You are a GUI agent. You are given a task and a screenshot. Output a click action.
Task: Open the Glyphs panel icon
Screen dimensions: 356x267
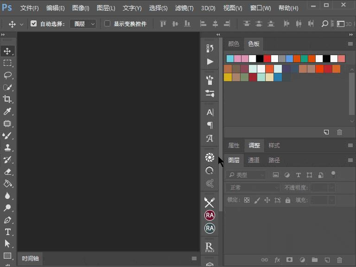tap(210, 138)
